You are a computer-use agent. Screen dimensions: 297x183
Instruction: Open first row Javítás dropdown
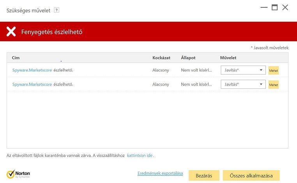click(243, 70)
